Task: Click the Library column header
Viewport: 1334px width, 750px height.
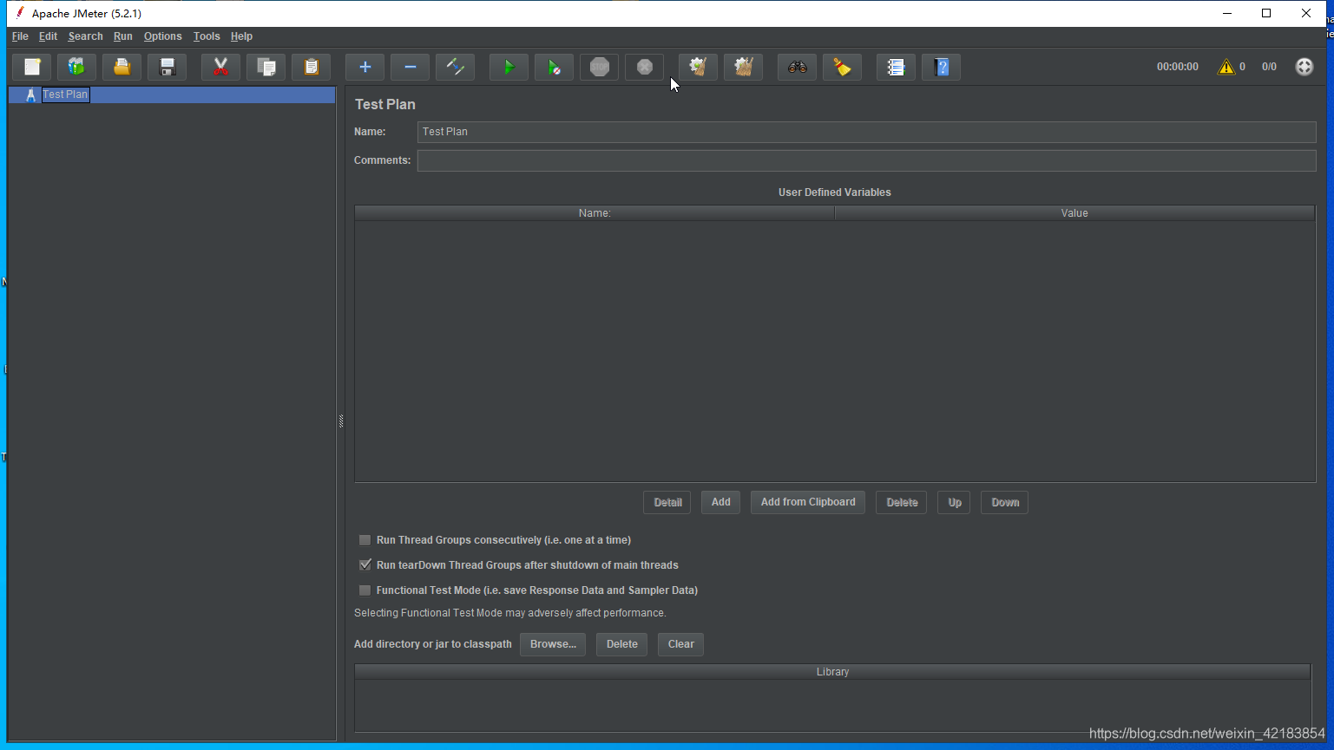Action: click(x=832, y=672)
